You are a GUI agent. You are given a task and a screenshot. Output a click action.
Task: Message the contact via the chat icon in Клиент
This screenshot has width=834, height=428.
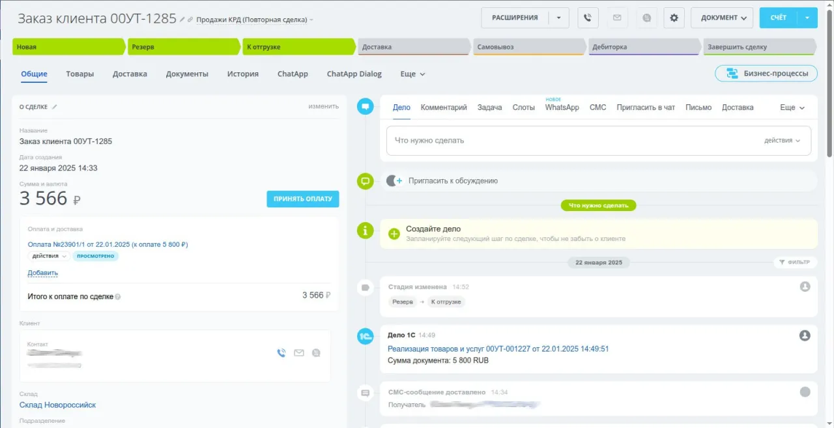pos(317,352)
